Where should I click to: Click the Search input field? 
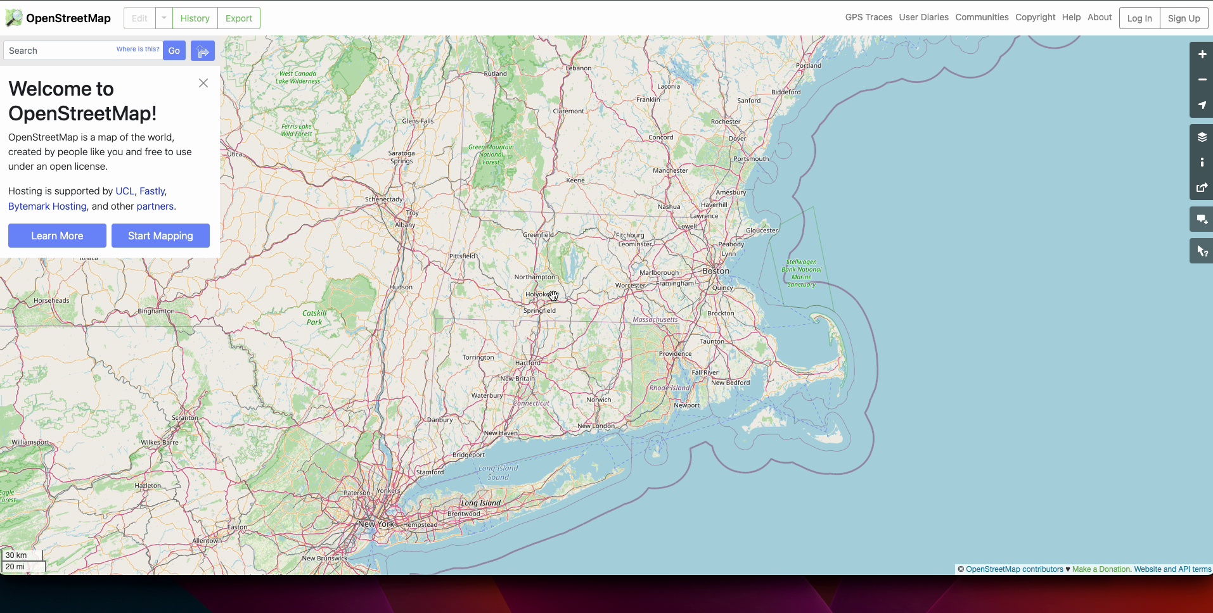[60, 51]
